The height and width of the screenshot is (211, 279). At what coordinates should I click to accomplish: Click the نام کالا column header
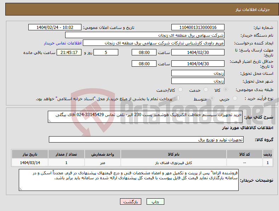(x=173, y=154)
